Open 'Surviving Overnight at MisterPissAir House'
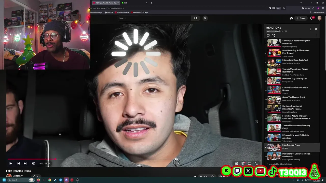Viewport: 326px width, 183px height. coord(292,109)
